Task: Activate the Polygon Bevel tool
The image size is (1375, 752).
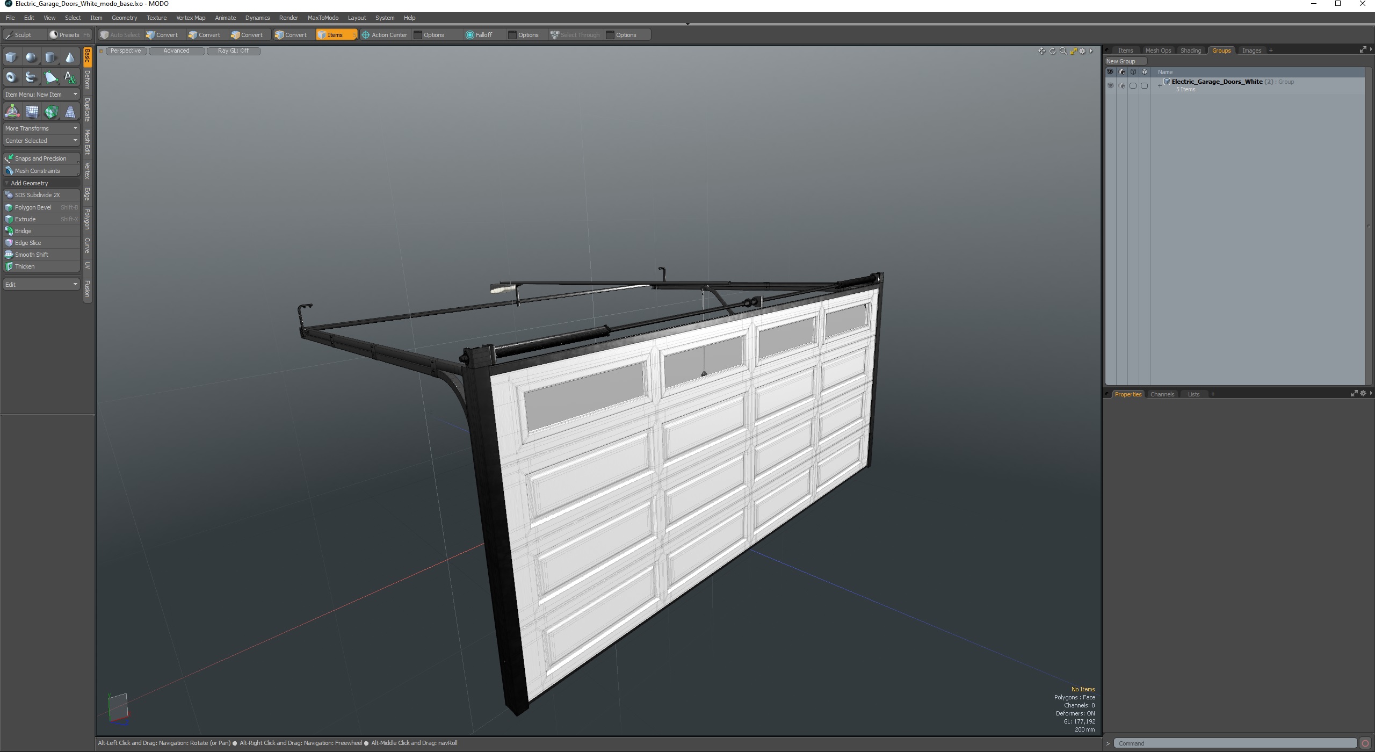Action: click(x=41, y=207)
